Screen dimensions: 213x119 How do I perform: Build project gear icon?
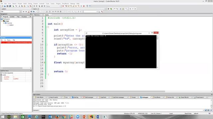pos(34,6)
